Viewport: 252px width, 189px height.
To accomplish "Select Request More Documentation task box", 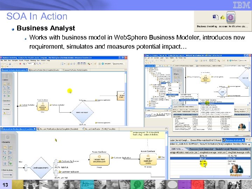I will 99,160.
